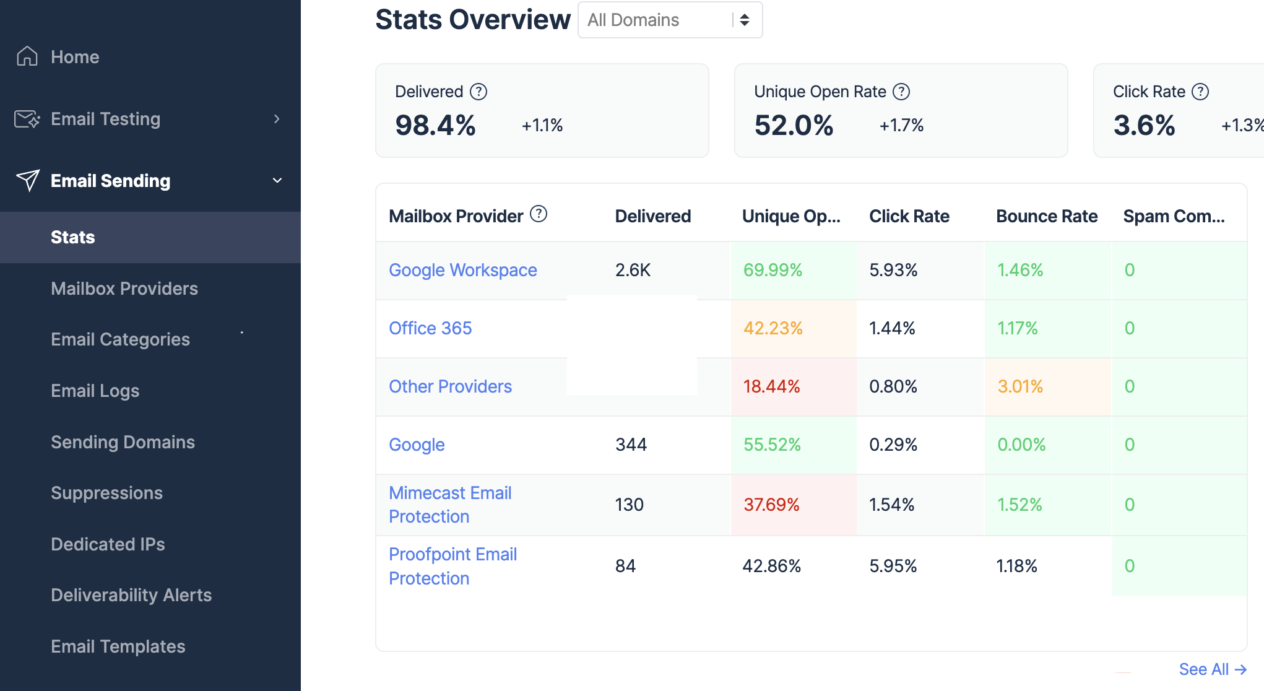Navigate to Sending Domains
The width and height of the screenshot is (1264, 691).
tap(123, 441)
